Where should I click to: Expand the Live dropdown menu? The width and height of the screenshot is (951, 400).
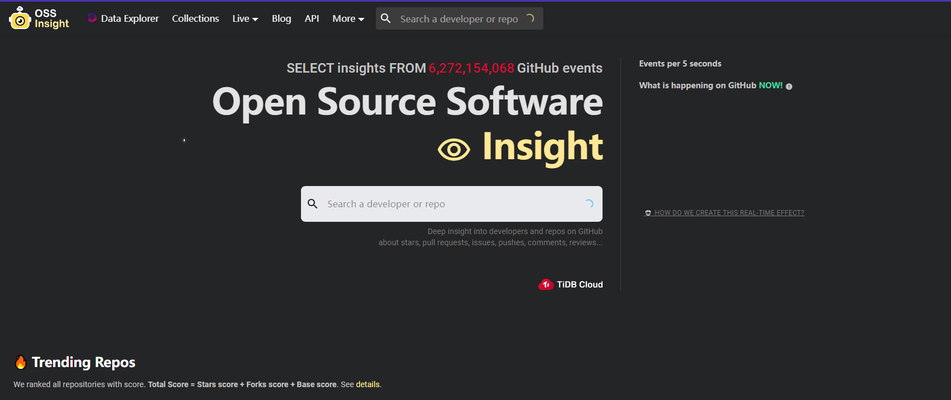pos(245,18)
